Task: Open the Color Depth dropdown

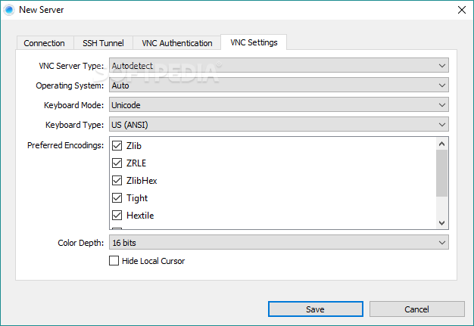Action: 279,242
